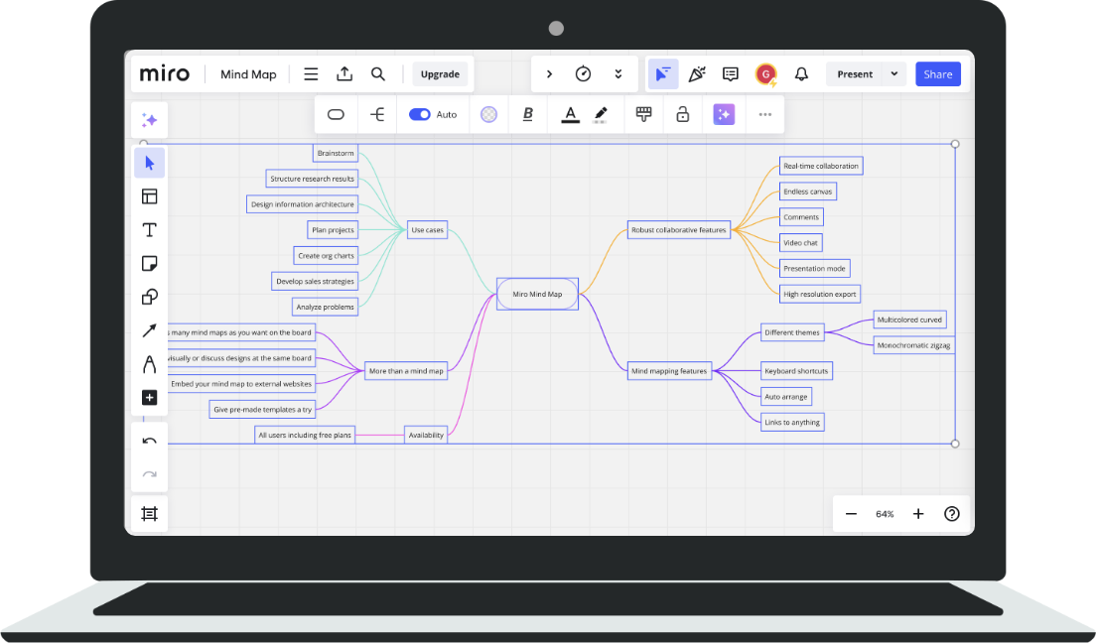Image resolution: width=1096 pixels, height=643 pixels.
Task: Click the Upgrade button
Action: tap(441, 74)
